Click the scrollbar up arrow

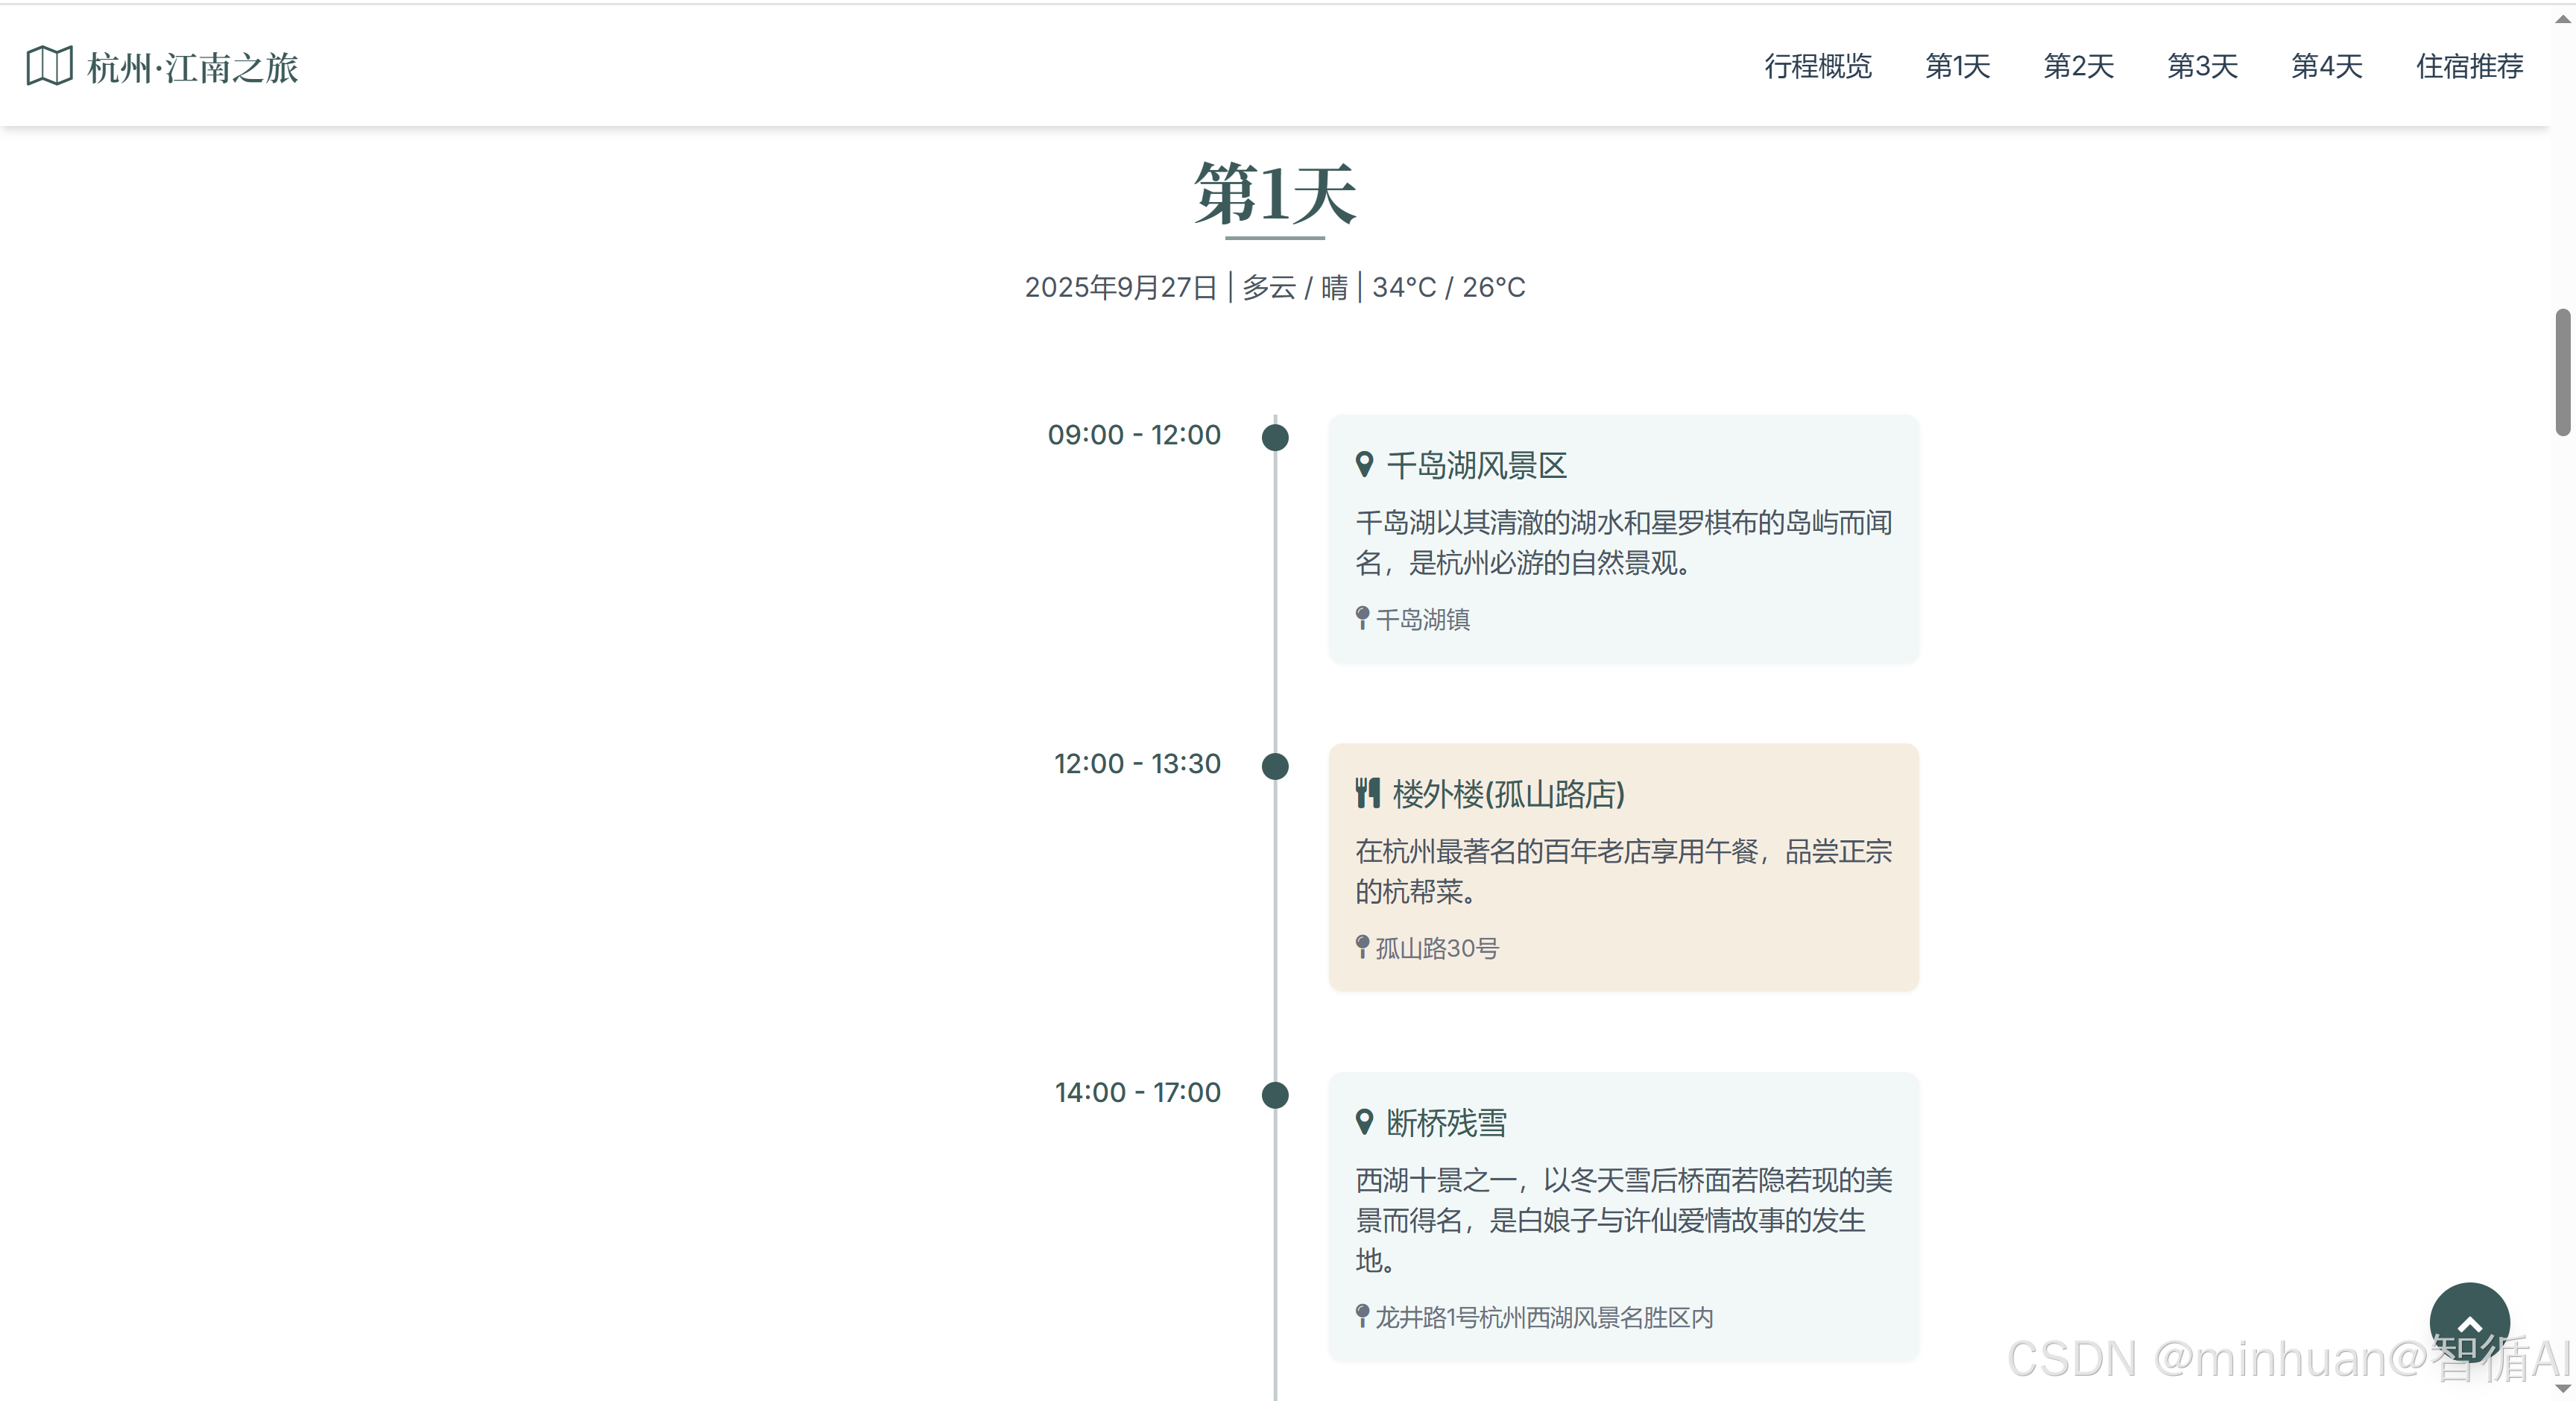click(2563, 18)
